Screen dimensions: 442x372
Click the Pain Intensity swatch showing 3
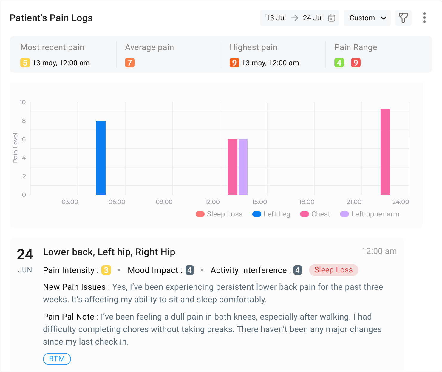pos(106,270)
